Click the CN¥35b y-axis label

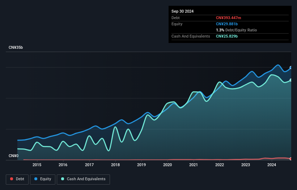tap(16, 47)
